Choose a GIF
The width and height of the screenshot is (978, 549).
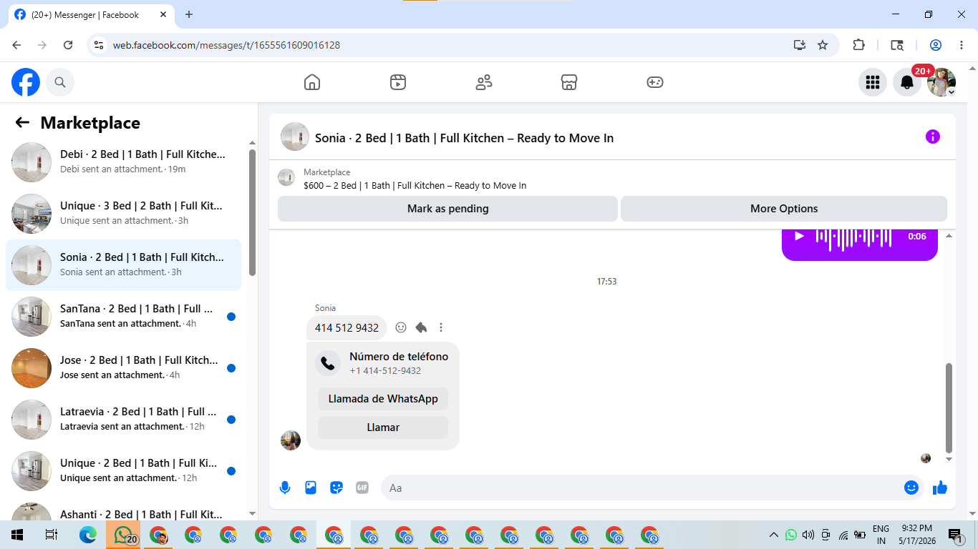[x=362, y=488]
